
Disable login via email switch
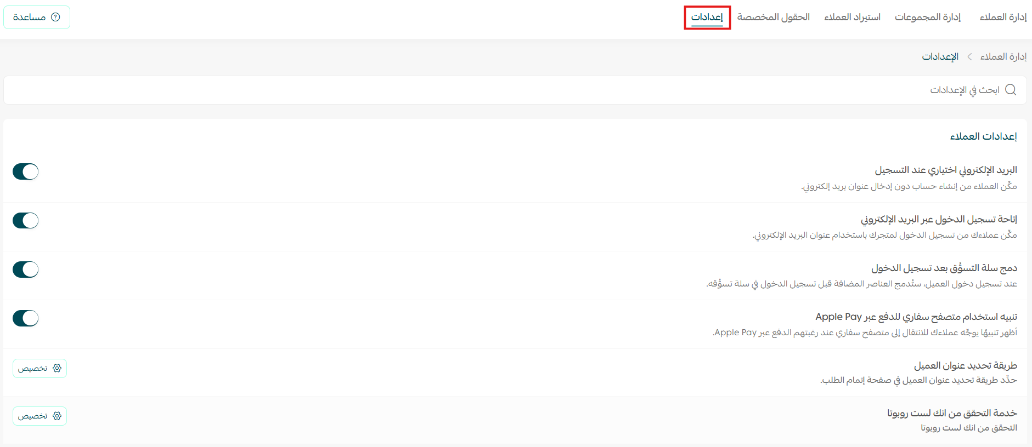tap(26, 220)
